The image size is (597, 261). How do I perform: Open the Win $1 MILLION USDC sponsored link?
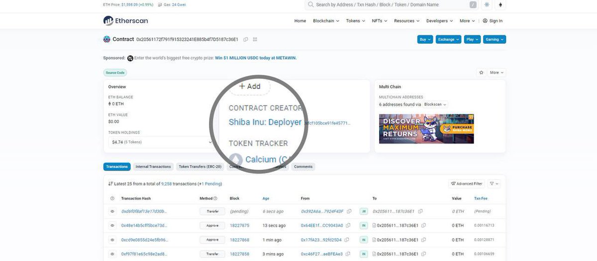256,58
